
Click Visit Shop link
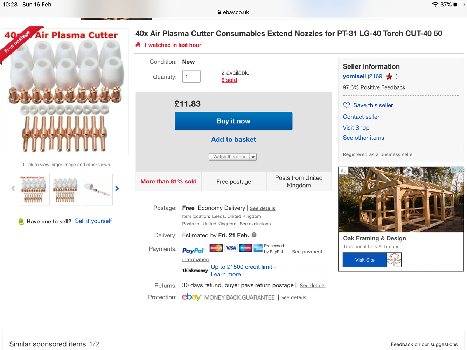click(x=356, y=128)
